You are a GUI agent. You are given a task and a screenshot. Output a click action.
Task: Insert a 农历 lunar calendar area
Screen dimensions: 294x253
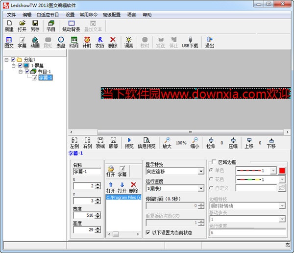pyautogui.click(x=100, y=43)
